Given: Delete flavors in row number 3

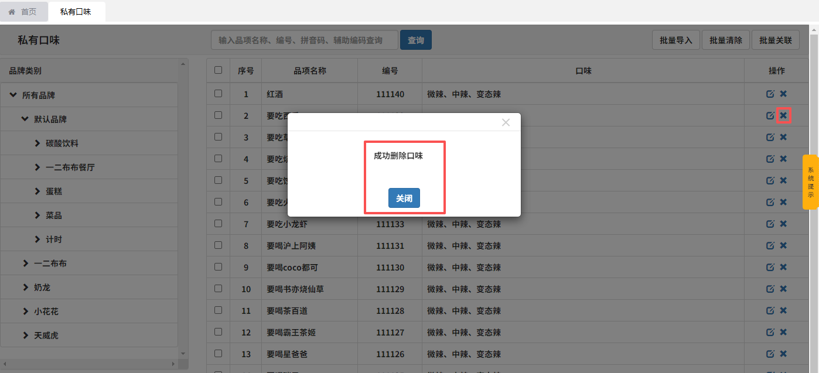Looking at the screenshot, I should click(x=783, y=137).
